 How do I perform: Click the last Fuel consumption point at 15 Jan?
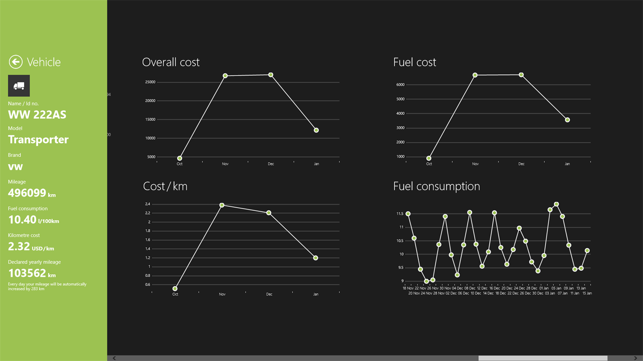587,250
